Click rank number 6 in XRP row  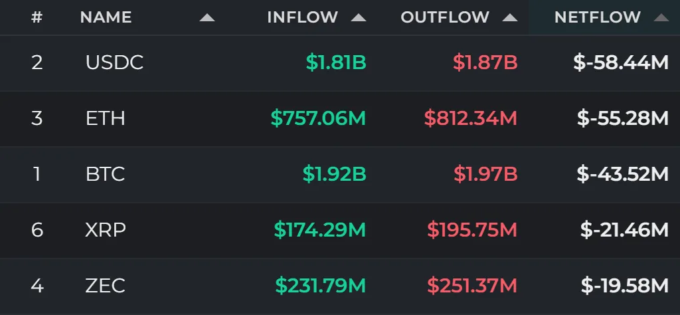[37, 230]
